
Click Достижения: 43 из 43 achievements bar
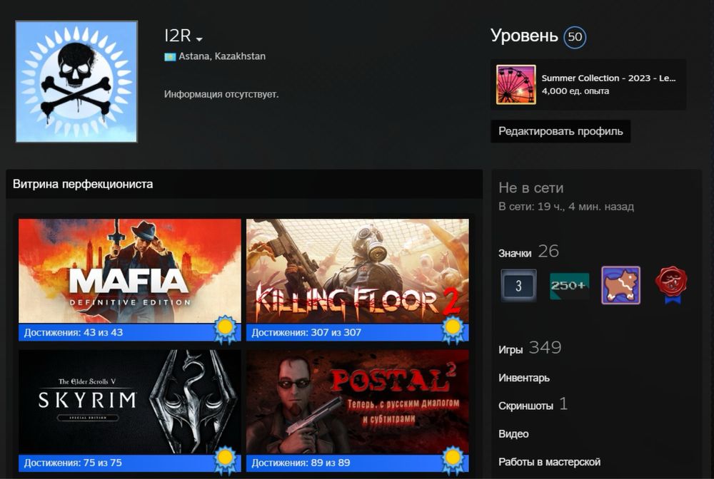tap(130, 332)
